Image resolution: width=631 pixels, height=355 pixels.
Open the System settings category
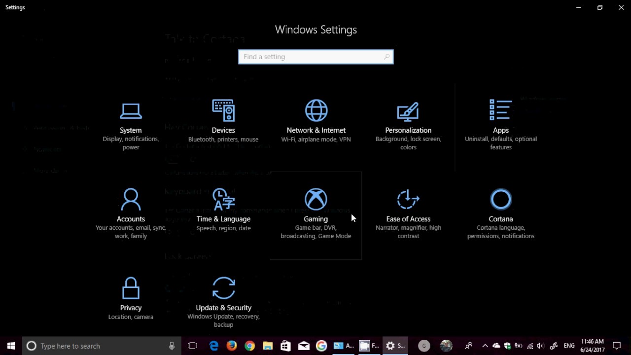click(131, 126)
